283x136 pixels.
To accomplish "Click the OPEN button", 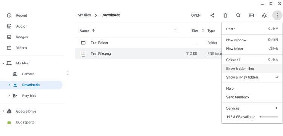I will click(x=196, y=15).
